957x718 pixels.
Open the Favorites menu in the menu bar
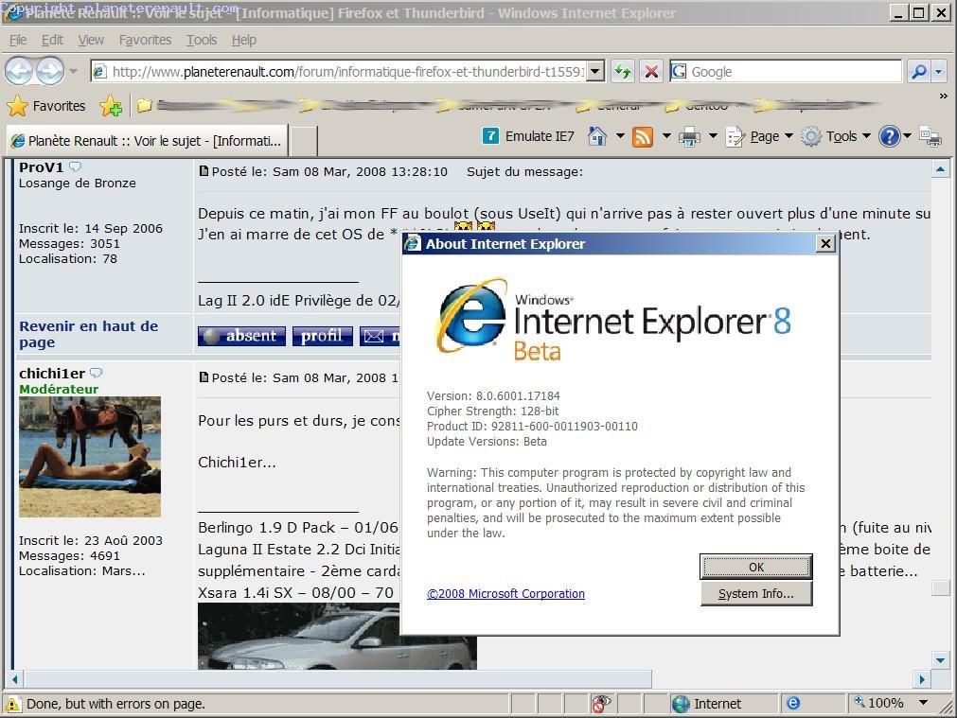pyautogui.click(x=145, y=40)
